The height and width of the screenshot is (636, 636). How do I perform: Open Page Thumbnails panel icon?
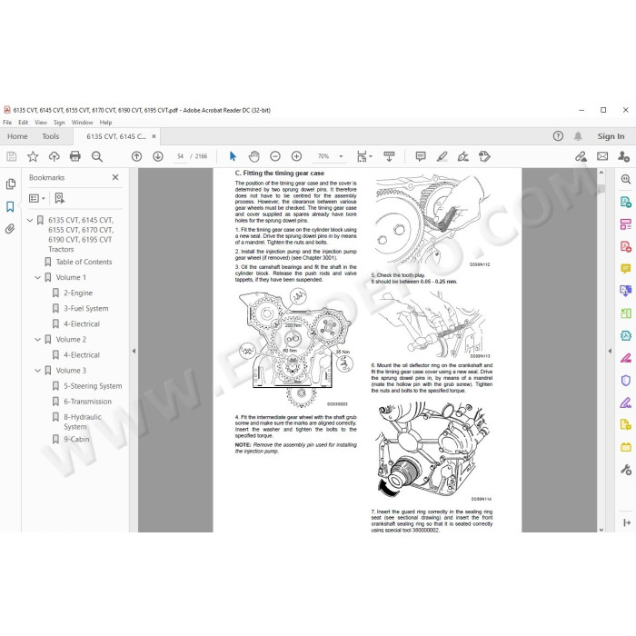click(11, 184)
